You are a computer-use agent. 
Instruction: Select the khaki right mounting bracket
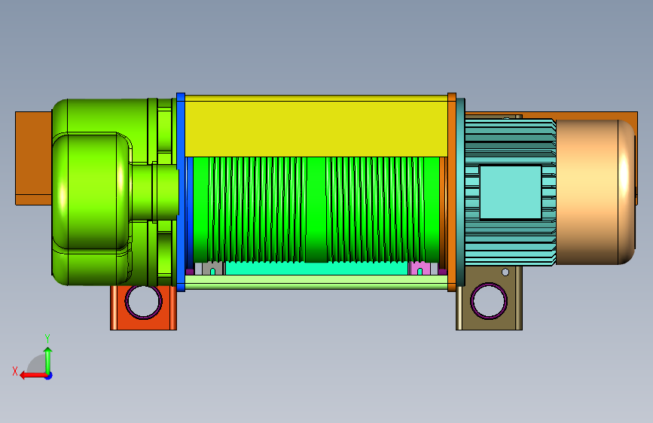tap(490, 298)
